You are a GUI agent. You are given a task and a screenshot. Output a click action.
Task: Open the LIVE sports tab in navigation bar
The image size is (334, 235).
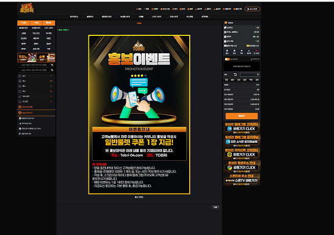[157, 16]
